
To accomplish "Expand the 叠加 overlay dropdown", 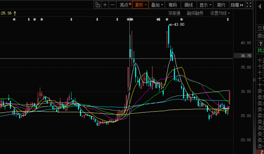I will click(x=157, y=5).
